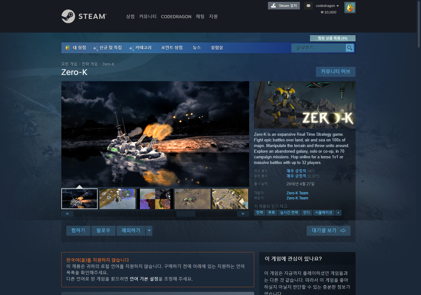Click the thumbnail strip slider handle

click(x=186, y=213)
